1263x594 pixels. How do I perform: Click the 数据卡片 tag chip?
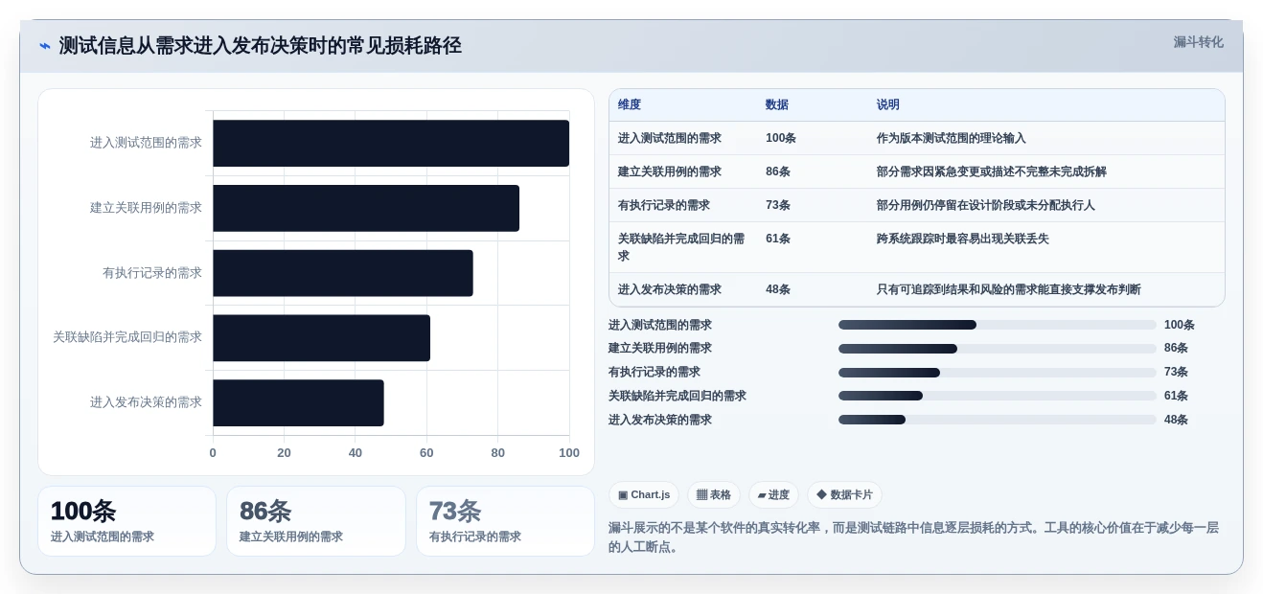pos(844,494)
